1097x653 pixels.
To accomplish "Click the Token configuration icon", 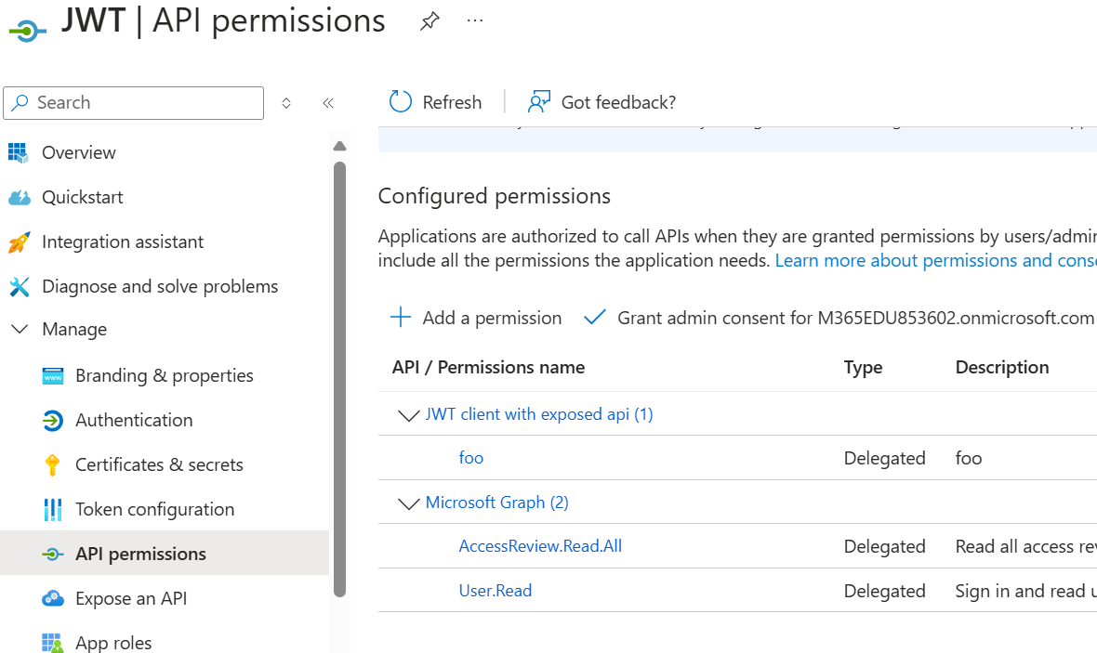I will pyautogui.click(x=53, y=509).
